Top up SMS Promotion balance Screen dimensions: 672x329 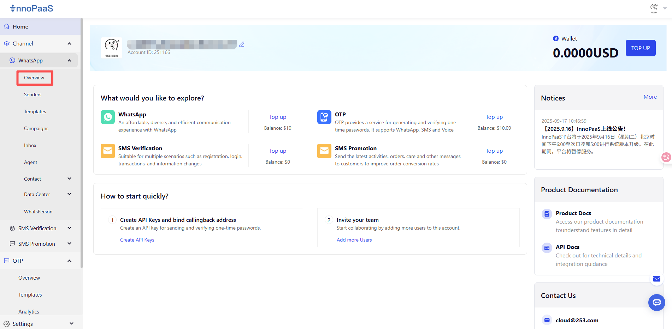click(494, 151)
